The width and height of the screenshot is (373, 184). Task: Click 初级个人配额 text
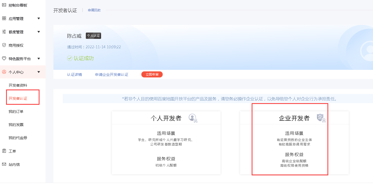point(166,165)
